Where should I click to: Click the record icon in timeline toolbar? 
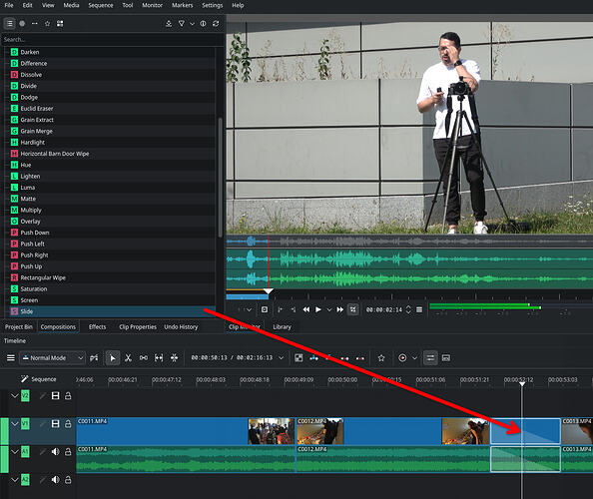(402, 358)
